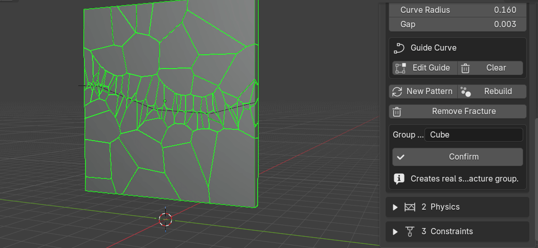Select the 3D cursor in the viewport

[165, 219]
